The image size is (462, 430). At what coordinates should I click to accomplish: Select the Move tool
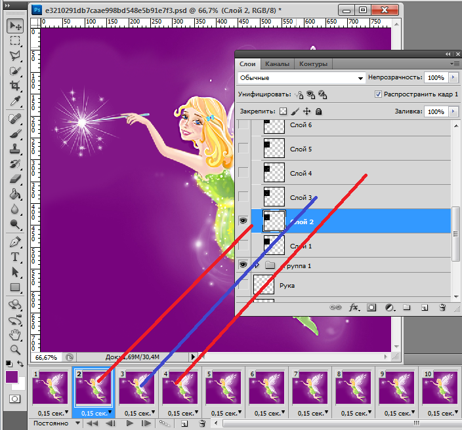click(x=15, y=26)
